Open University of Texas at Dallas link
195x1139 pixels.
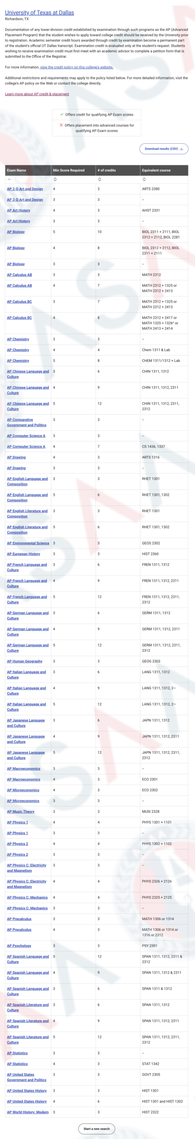coord(39,12)
